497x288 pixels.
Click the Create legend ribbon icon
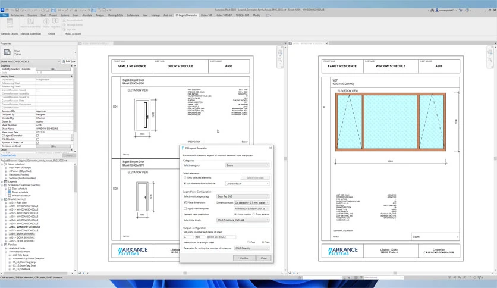click(x=10, y=22)
